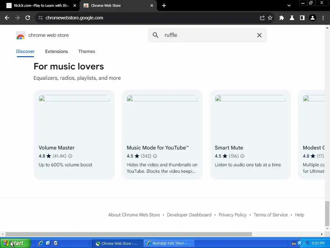
Task: Open Chrome Labs flask icon
Action: 292,18
